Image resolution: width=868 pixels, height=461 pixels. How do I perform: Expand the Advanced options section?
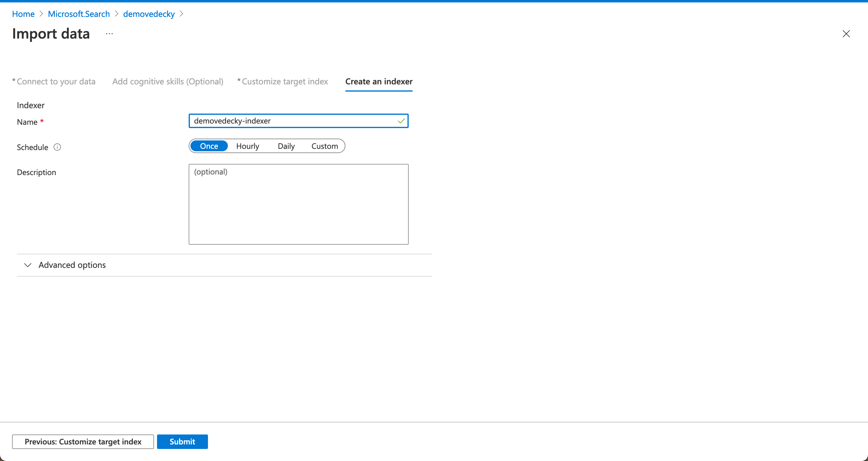72,265
